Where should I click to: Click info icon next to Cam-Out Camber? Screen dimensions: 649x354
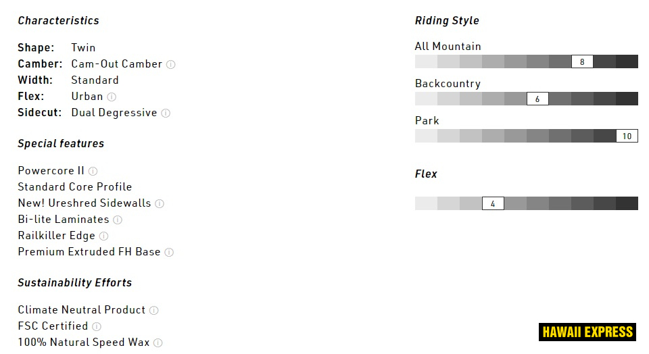click(x=171, y=65)
